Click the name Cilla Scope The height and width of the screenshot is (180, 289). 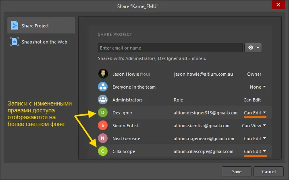click(x=124, y=151)
